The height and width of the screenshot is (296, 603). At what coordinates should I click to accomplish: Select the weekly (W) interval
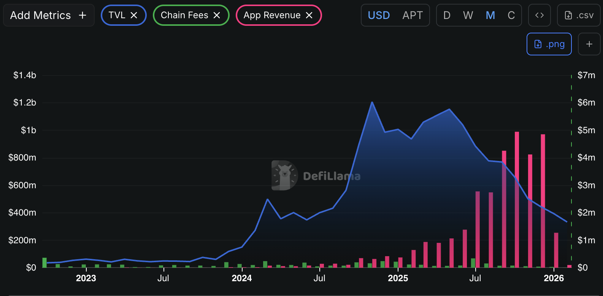pyautogui.click(x=468, y=15)
